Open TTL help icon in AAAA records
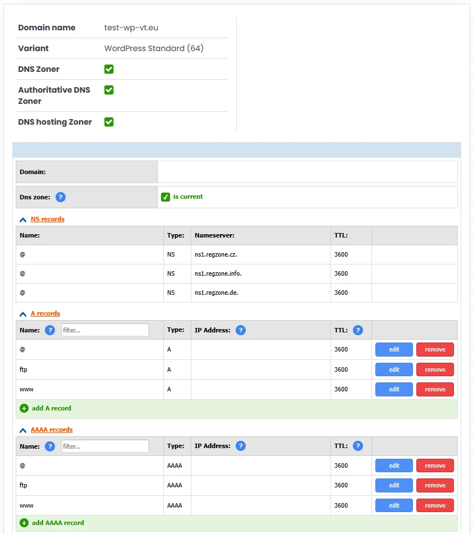The width and height of the screenshot is (473, 534). coord(357,445)
